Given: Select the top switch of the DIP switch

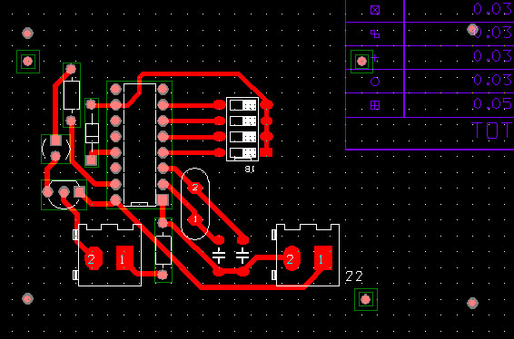Looking at the screenshot, I should (x=242, y=105).
